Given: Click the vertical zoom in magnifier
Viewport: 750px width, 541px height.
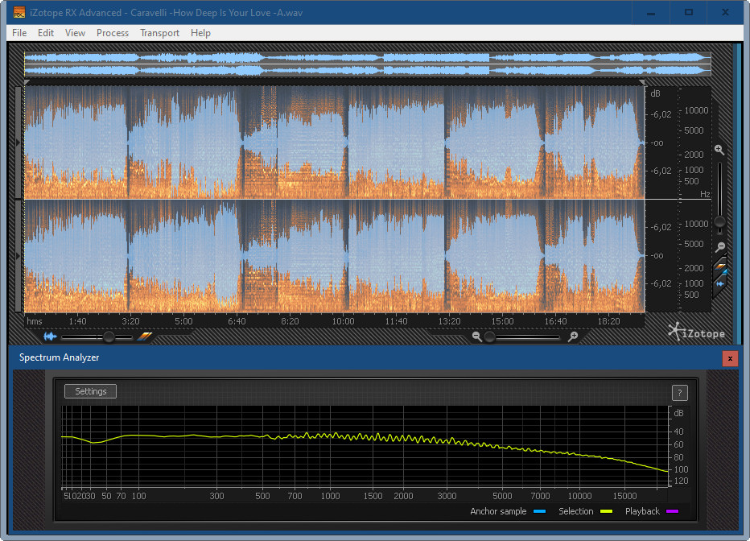Looking at the screenshot, I should pos(719,150).
